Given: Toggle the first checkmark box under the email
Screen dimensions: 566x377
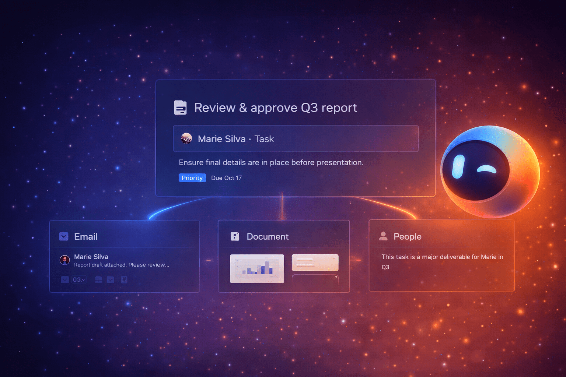Looking at the screenshot, I should click(x=65, y=280).
